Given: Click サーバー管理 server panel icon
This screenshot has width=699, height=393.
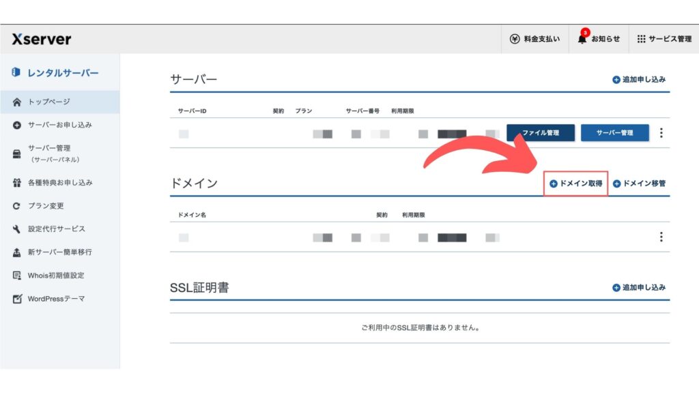Looking at the screenshot, I should [x=17, y=154].
